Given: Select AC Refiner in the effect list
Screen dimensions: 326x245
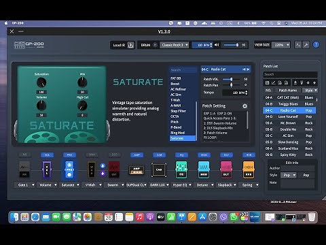Looking at the screenshot, I should [182, 89].
